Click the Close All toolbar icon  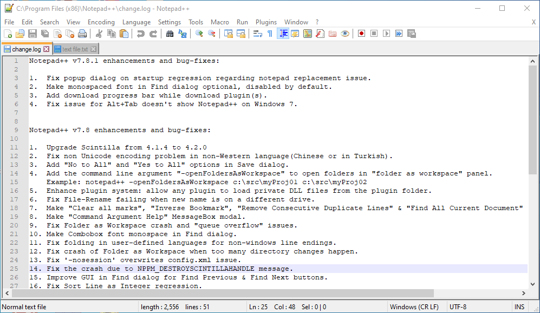70,34
